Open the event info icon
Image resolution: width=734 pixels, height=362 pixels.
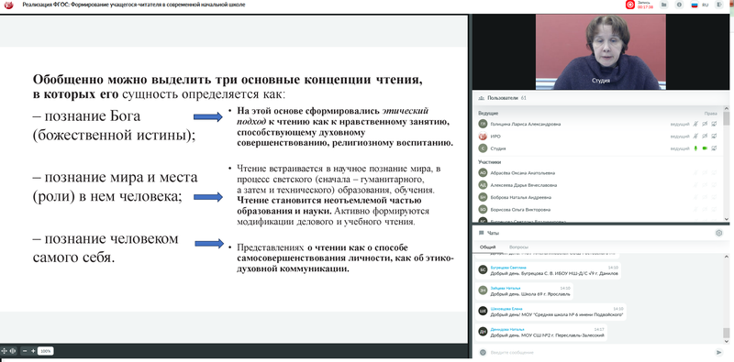(679, 5)
